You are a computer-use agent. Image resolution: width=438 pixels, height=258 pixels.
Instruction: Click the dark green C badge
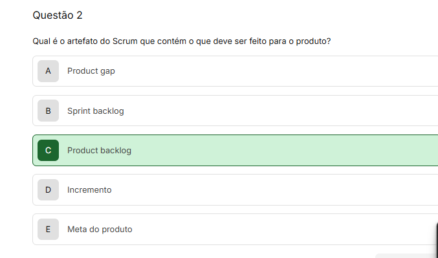point(48,151)
